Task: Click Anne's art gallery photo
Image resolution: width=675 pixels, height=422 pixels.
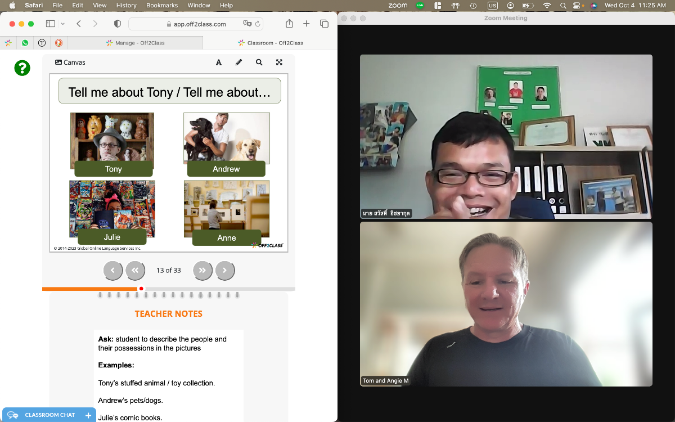Action: (227, 205)
